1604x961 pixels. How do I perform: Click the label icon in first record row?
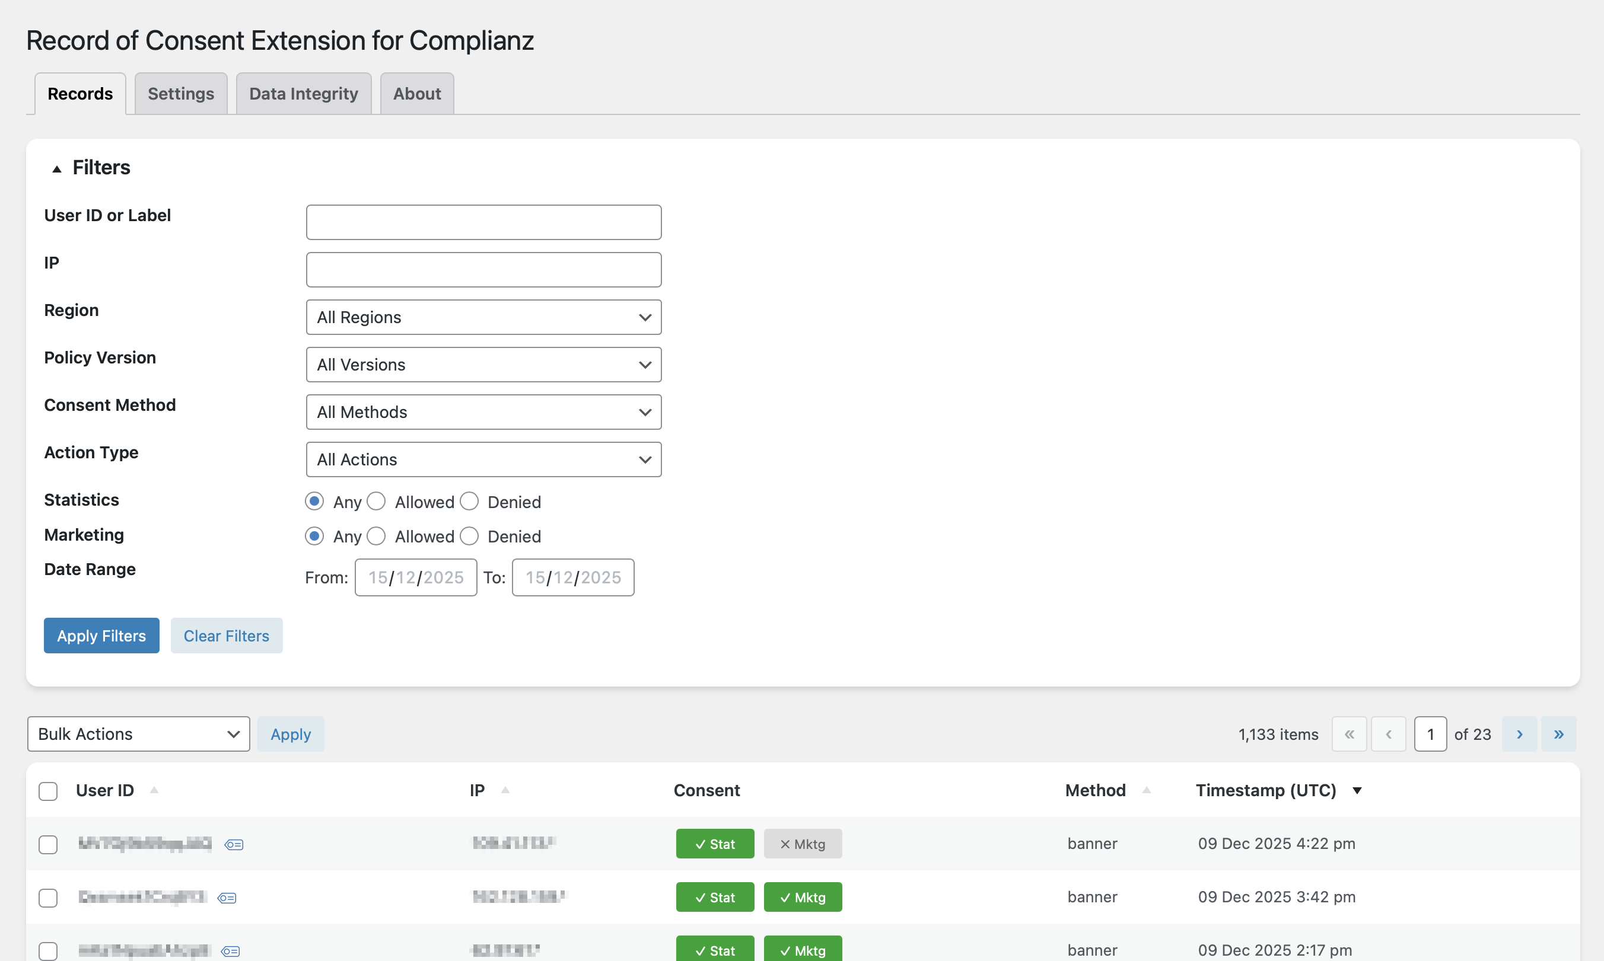point(234,844)
